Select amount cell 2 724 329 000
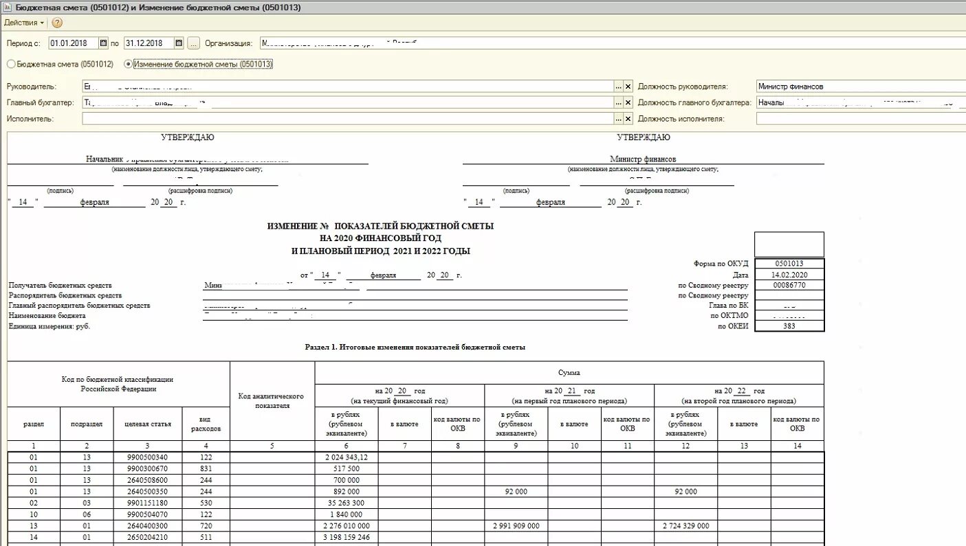The width and height of the screenshot is (966, 546). (686, 525)
